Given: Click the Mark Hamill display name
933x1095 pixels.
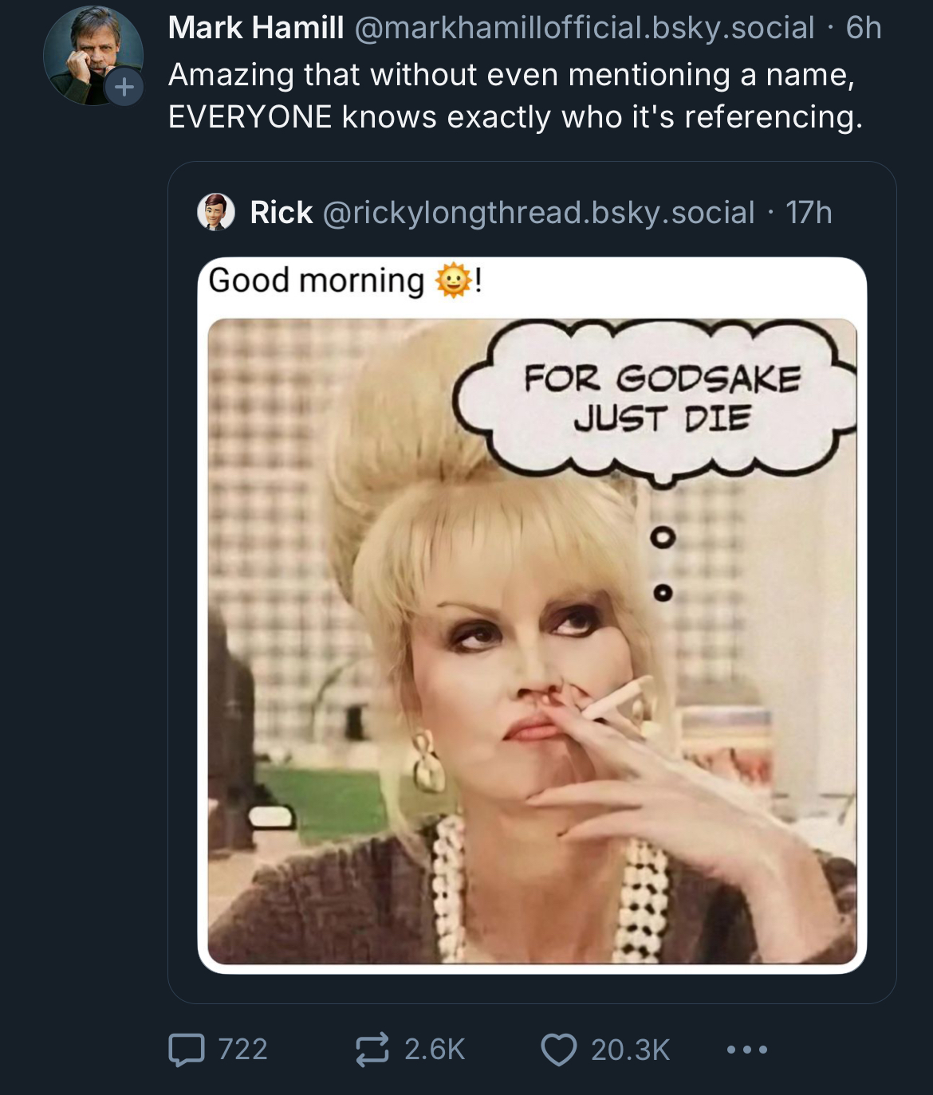Looking at the screenshot, I should click(x=256, y=28).
